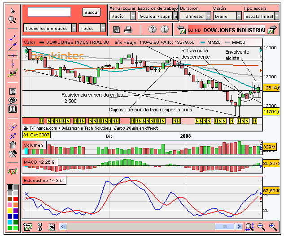Open the Visión Diario dropdown
Viewport: 284px width, 237px height.
coord(227,16)
